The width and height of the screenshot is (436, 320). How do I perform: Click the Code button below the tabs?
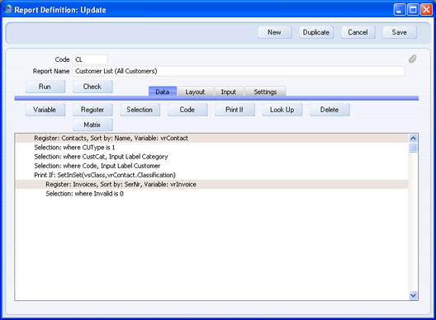pyautogui.click(x=187, y=110)
